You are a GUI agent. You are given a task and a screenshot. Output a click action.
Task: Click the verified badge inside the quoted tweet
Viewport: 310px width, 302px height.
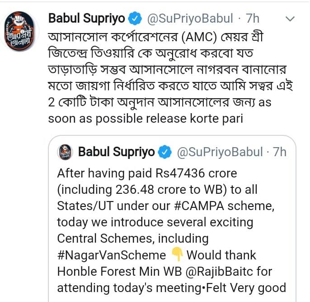[165, 152]
